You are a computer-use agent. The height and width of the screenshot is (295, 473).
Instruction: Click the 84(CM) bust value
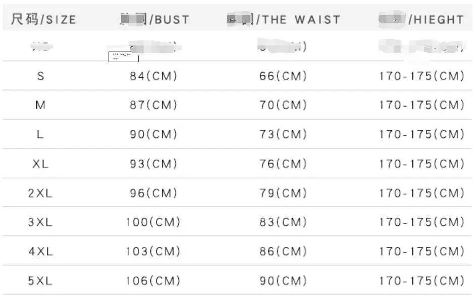click(x=153, y=76)
